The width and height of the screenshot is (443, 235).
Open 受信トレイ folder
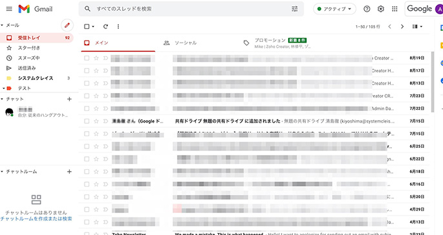click(x=37, y=37)
